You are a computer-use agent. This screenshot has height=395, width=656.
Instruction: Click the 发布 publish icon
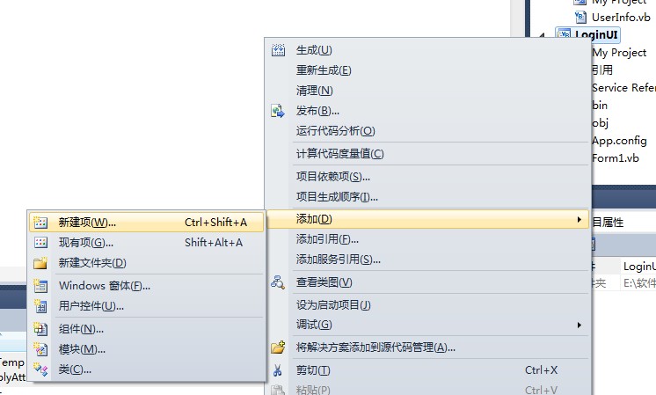tap(278, 111)
